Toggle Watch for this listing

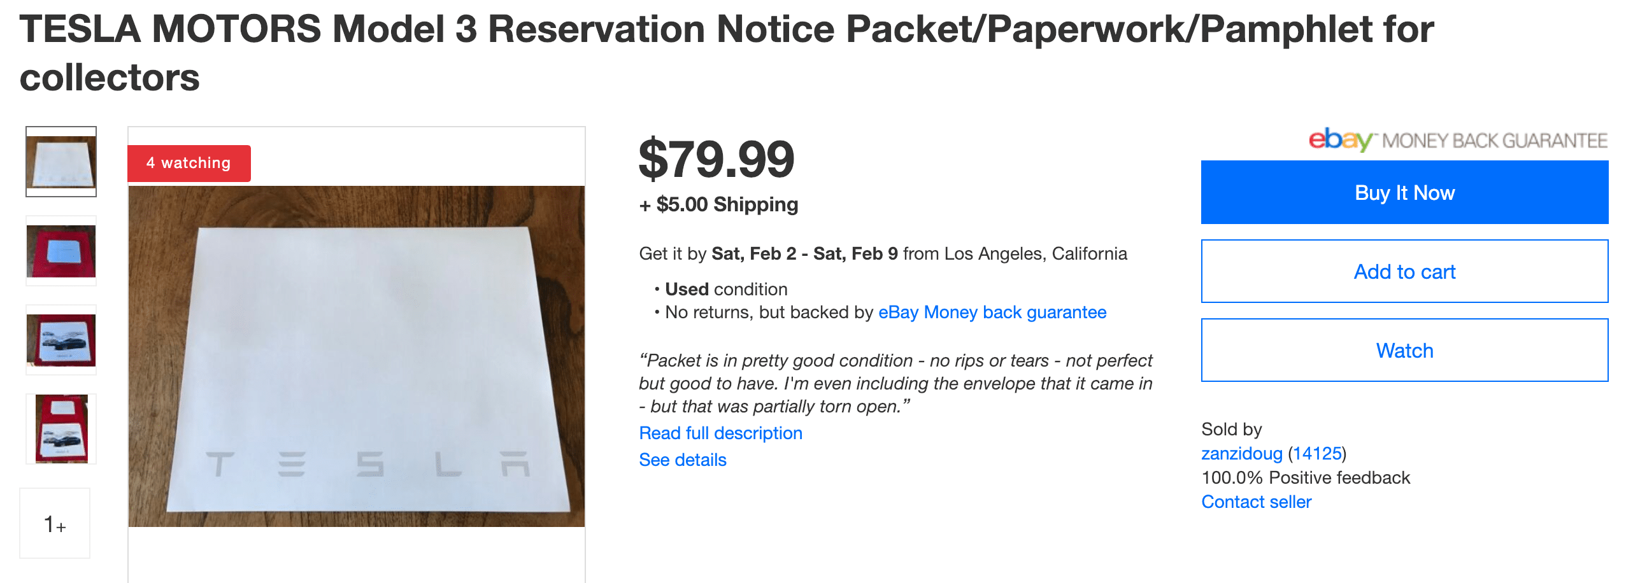(x=1404, y=350)
